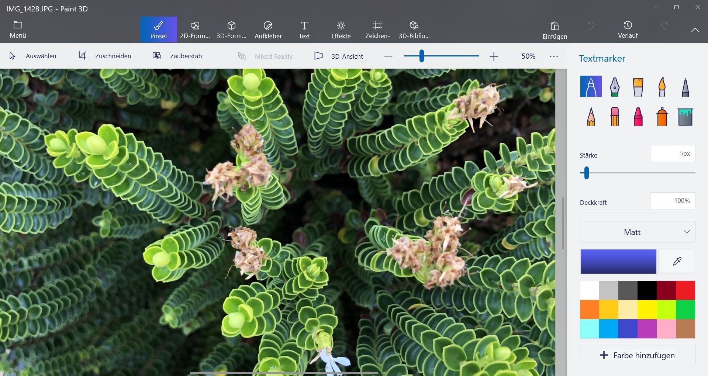Pick the dark red color swatch
708x376 pixels.
pyautogui.click(x=666, y=290)
